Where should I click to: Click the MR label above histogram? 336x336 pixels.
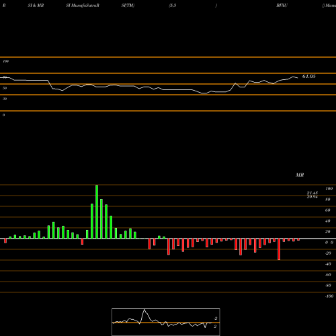pyautogui.click(x=300, y=175)
